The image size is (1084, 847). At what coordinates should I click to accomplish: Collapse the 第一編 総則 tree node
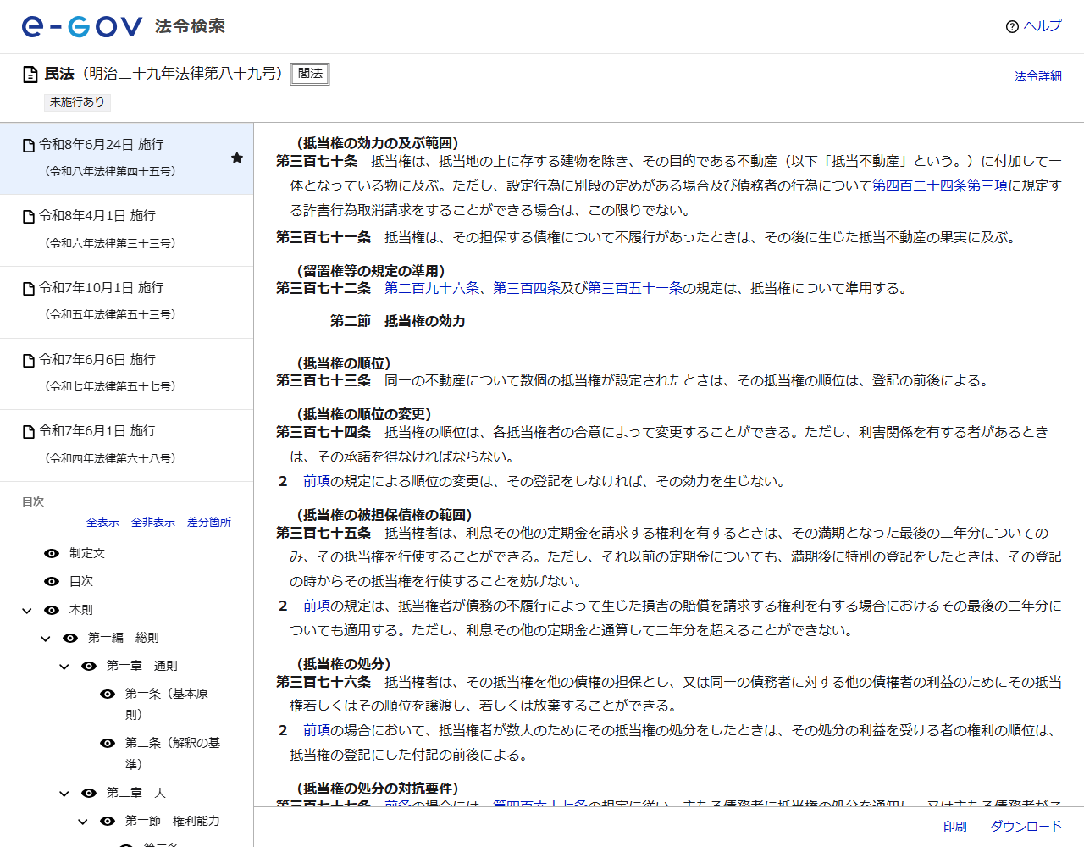pos(46,639)
